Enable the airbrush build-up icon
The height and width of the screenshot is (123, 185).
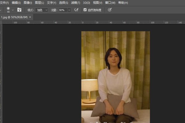point(76,10)
